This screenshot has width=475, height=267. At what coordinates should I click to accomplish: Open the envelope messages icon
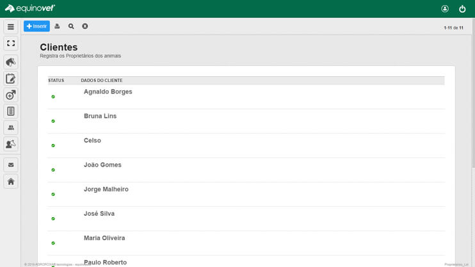[x=11, y=165]
